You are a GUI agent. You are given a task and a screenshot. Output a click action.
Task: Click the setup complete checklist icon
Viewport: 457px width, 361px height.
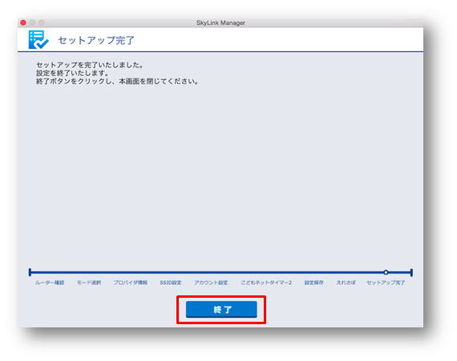38,39
